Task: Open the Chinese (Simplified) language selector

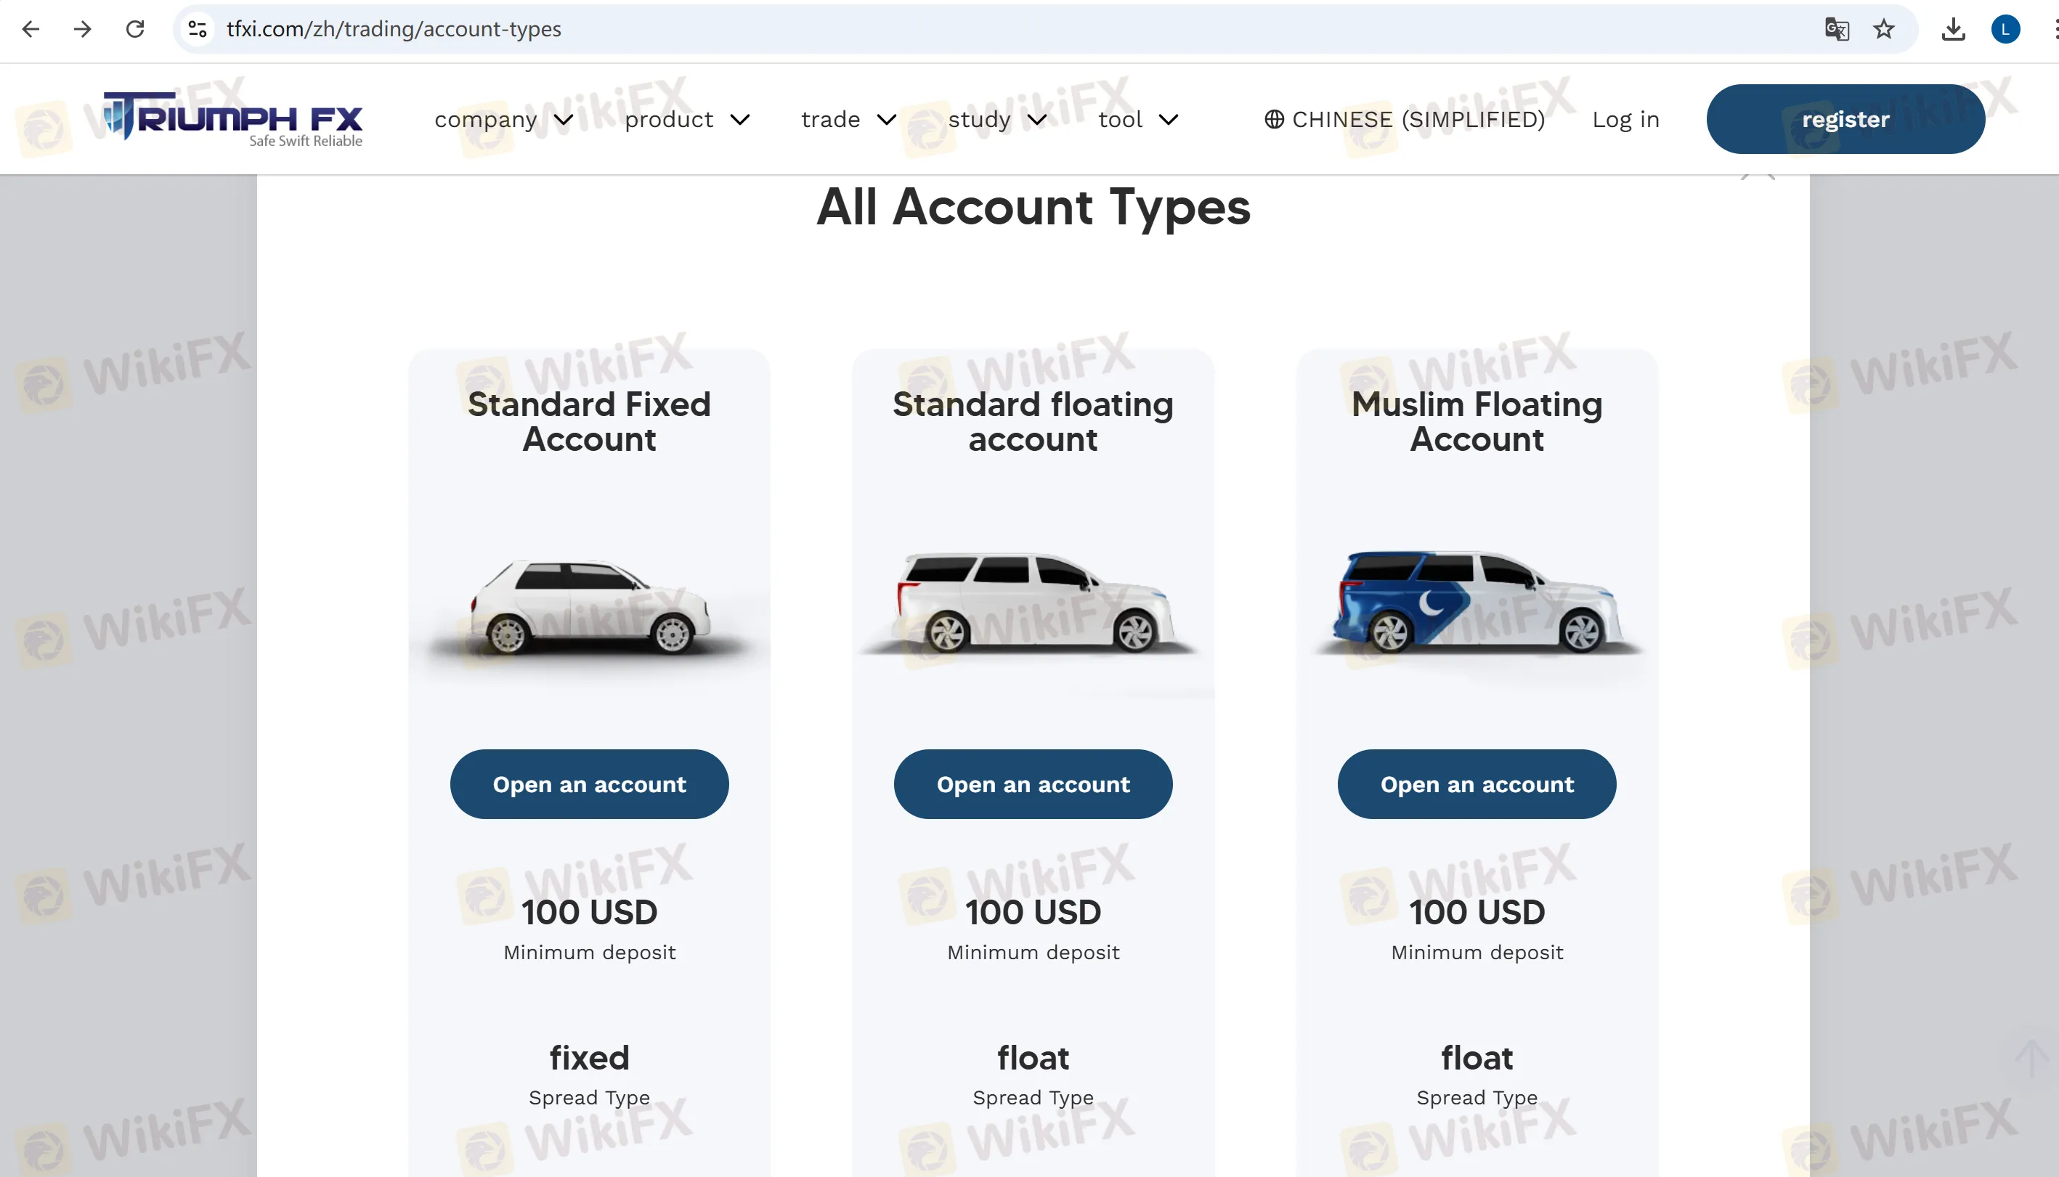Action: (1405, 120)
